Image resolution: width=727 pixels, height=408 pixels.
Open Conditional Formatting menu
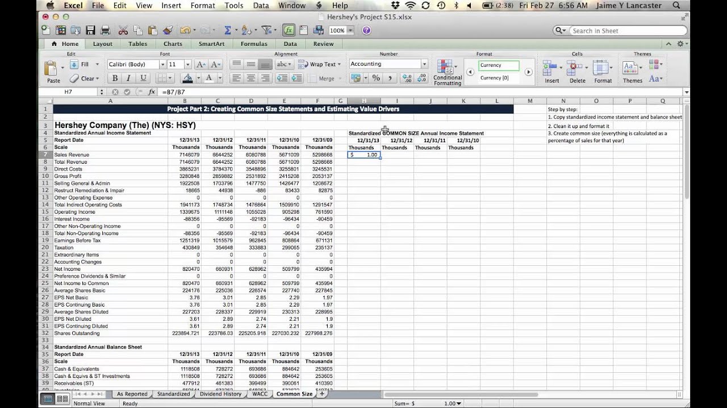click(x=447, y=73)
